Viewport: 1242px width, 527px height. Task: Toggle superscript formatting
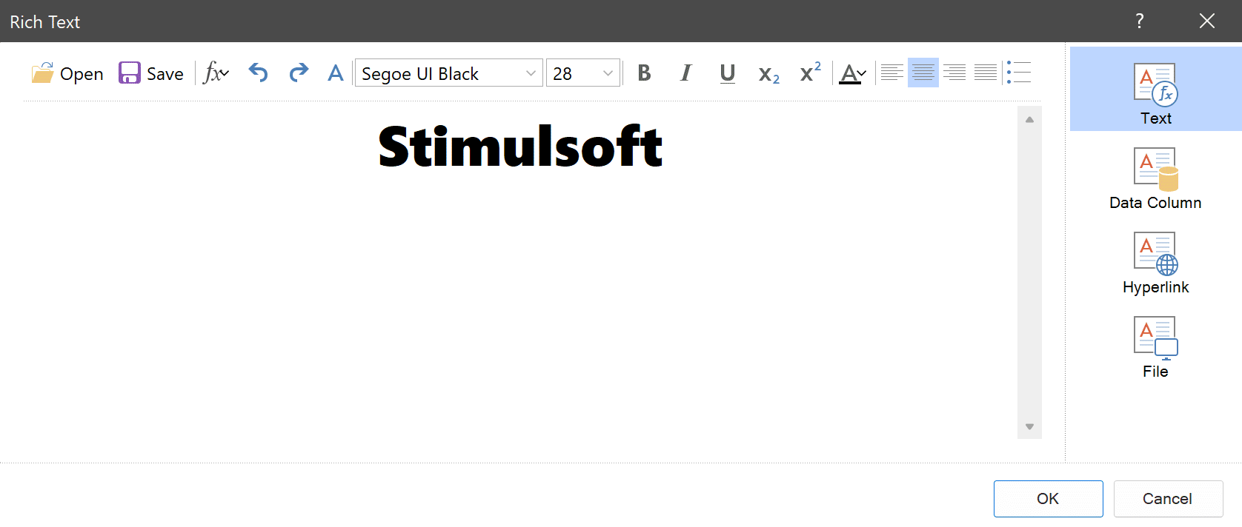point(811,73)
